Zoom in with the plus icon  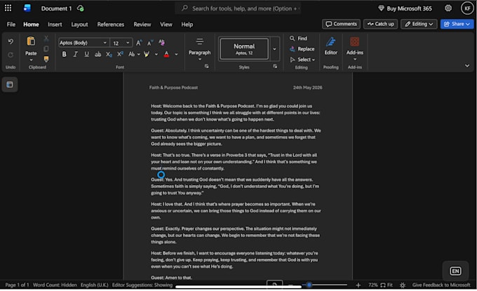tap(358, 285)
